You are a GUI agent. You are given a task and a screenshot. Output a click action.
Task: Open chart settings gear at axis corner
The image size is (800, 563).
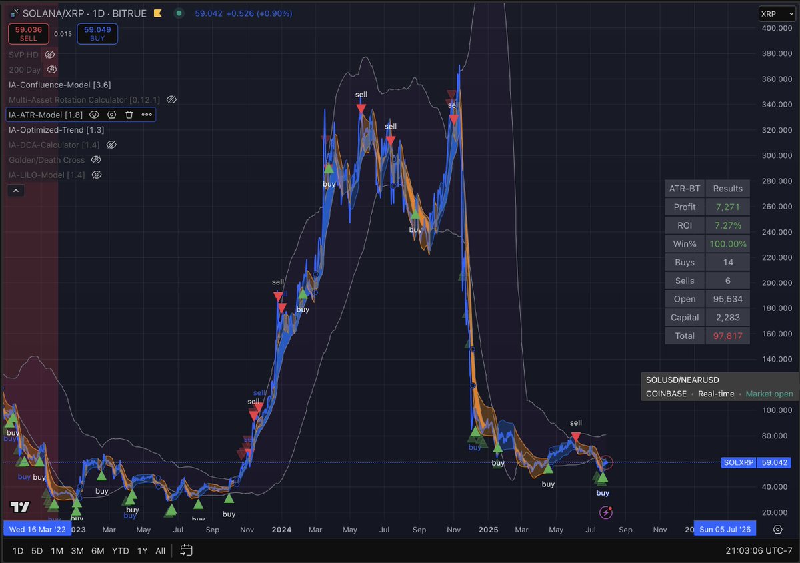click(x=777, y=530)
